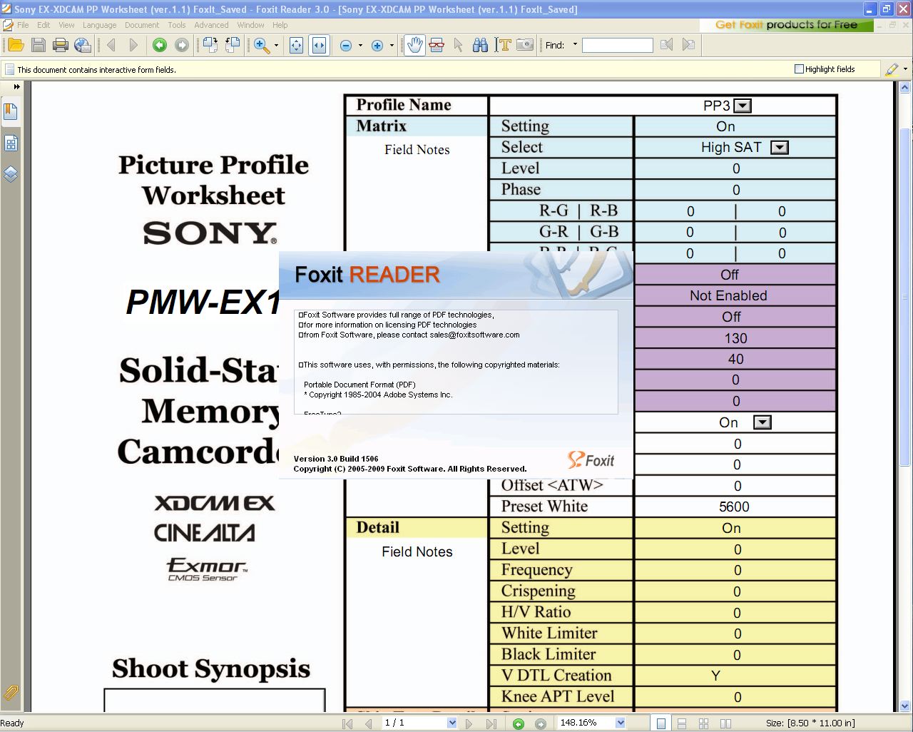The image size is (913, 732).
Task: Select the arrow Select tool
Action: [458, 45]
